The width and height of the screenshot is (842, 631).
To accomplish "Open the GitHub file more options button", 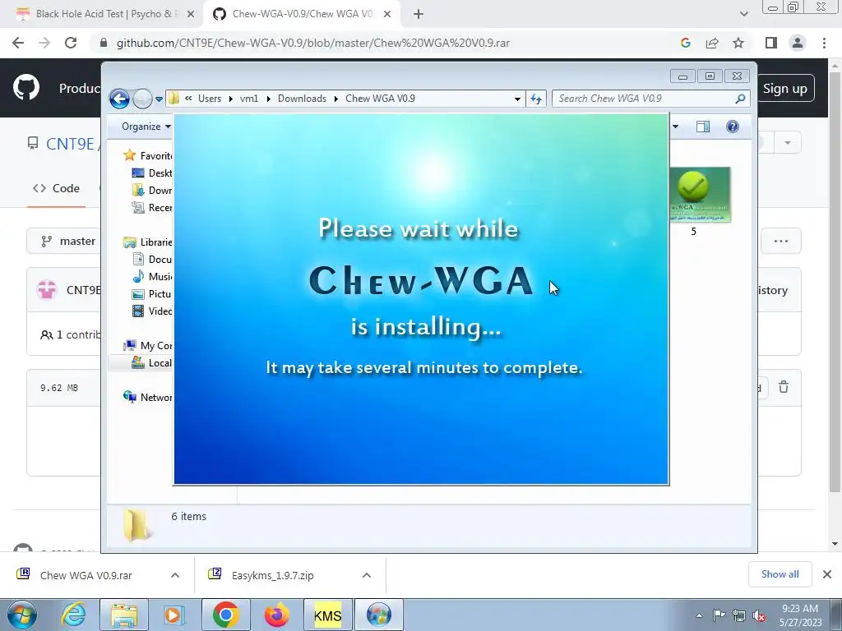I will tap(781, 242).
